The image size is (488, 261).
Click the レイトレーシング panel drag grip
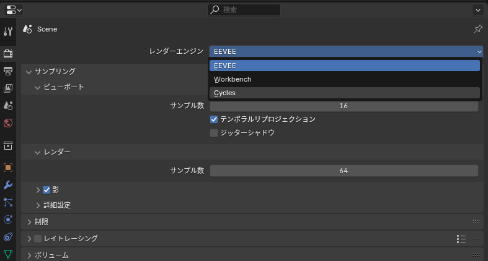[476, 238]
